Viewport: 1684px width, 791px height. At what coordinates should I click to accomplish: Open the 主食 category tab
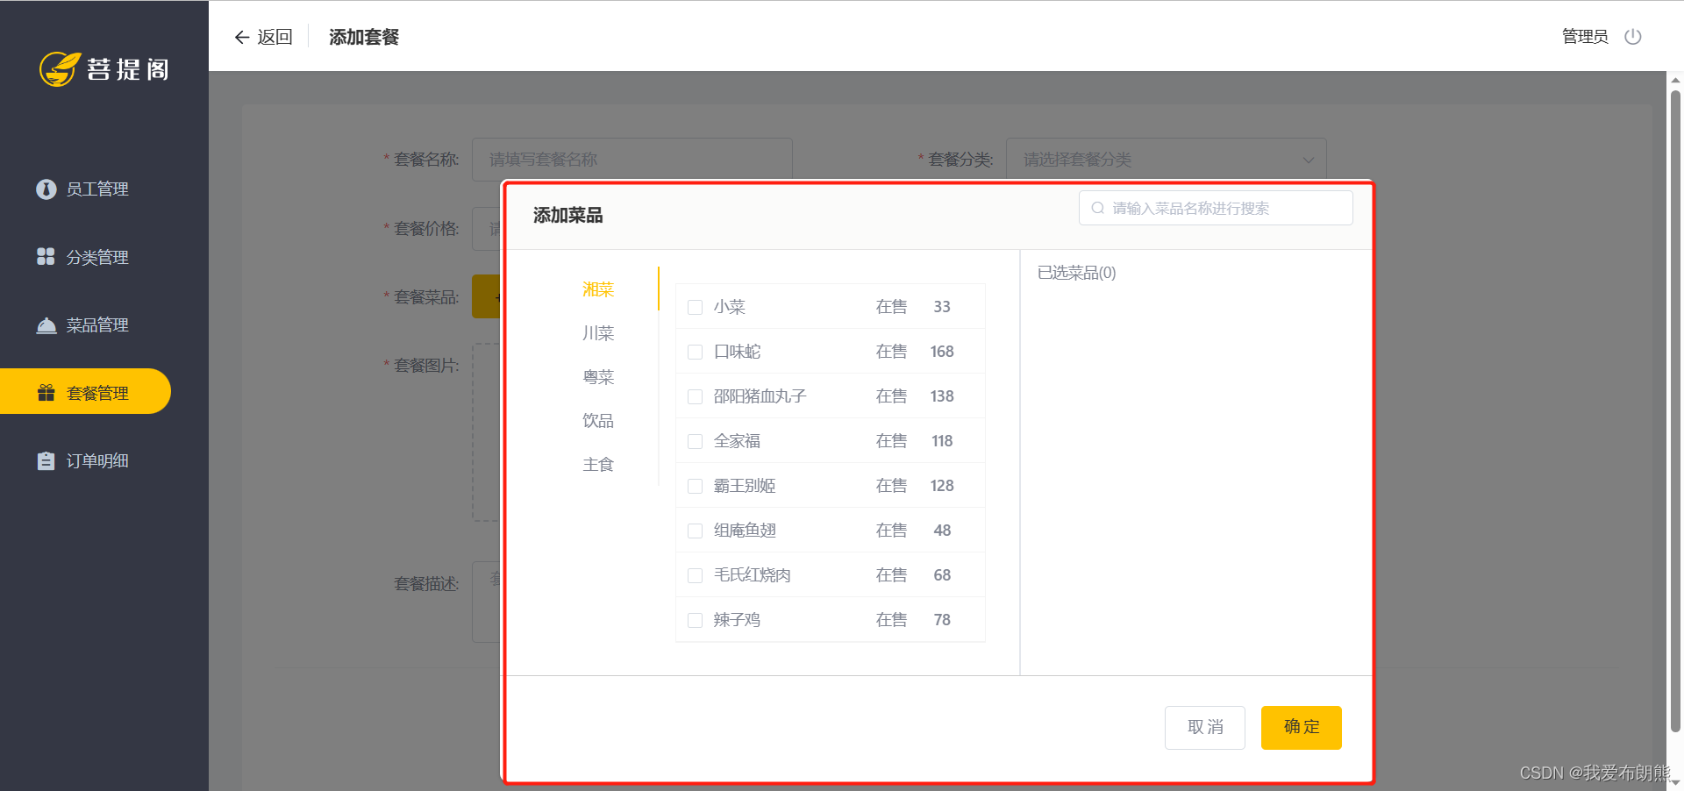coord(598,464)
